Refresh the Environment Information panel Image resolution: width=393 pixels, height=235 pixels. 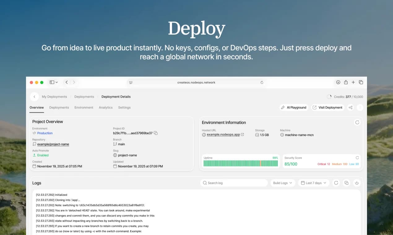point(357,122)
